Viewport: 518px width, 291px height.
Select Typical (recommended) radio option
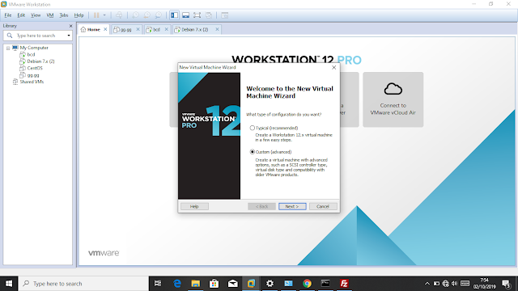253,128
